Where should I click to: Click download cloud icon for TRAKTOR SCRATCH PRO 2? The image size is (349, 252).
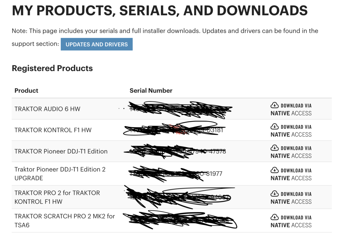click(x=274, y=217)
